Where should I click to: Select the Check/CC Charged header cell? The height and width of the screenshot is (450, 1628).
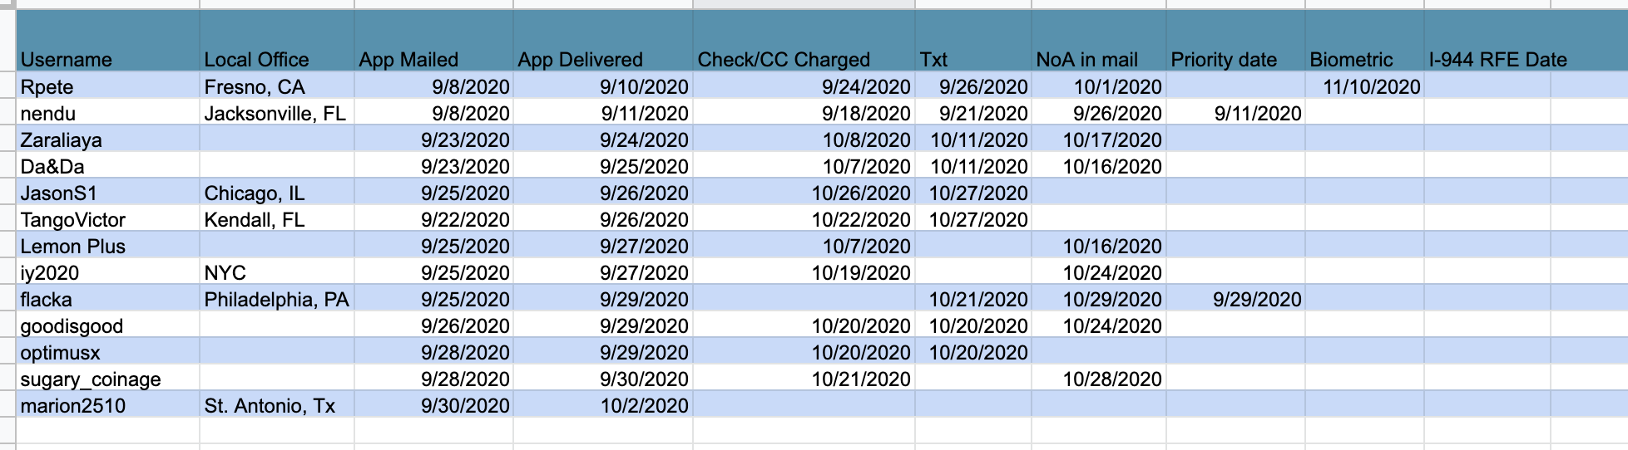point(804,41)
